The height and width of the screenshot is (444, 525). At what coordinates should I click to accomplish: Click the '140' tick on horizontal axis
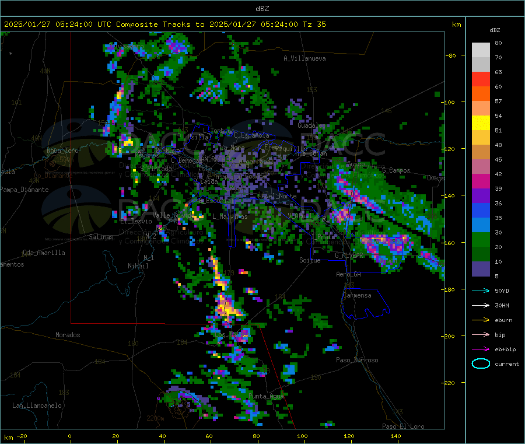(395, 436)
